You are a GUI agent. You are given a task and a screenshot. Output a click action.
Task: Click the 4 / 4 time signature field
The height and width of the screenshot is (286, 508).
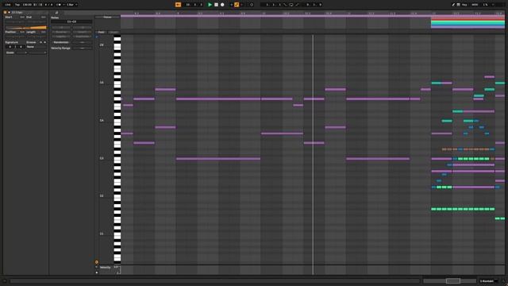[x=48, y=5]
